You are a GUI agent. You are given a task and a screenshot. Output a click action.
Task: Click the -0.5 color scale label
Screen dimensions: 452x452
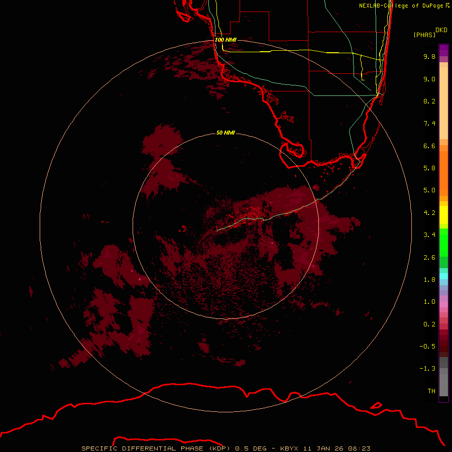coord(427,347)
